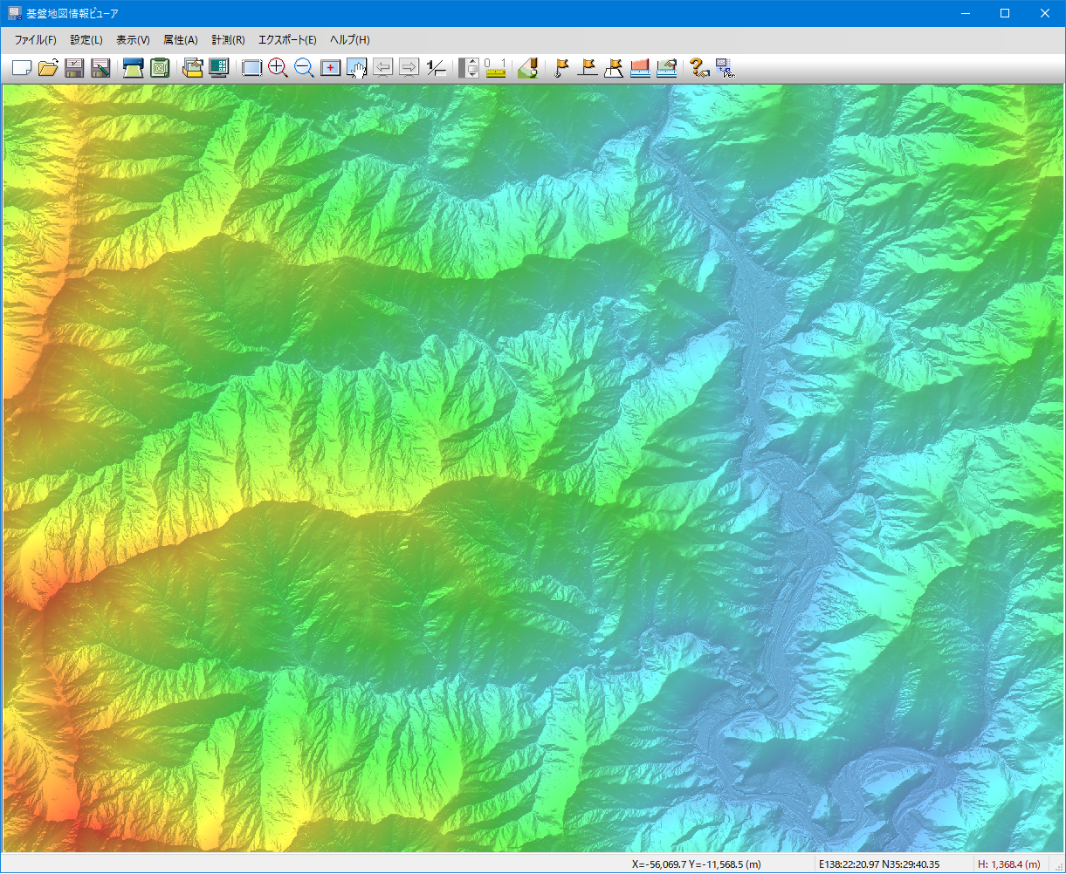Click the Save As floppy with pencil icon
The height and width of the screenshot is (874, 1066).
tap(100, 67)
